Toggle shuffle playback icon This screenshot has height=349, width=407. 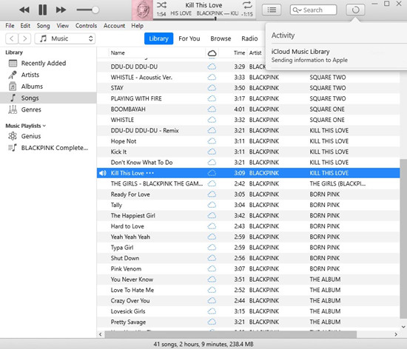(x=161, y=5)
